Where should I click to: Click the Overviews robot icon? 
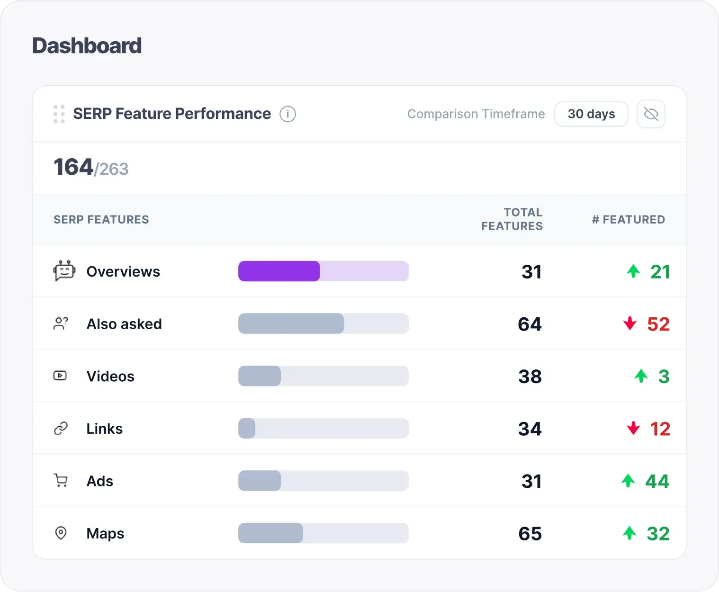(64, 271)
